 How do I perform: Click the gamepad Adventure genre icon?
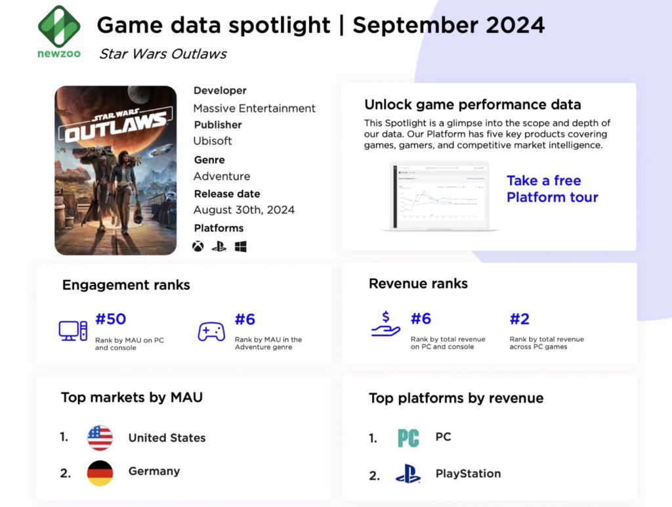[211, 331]
